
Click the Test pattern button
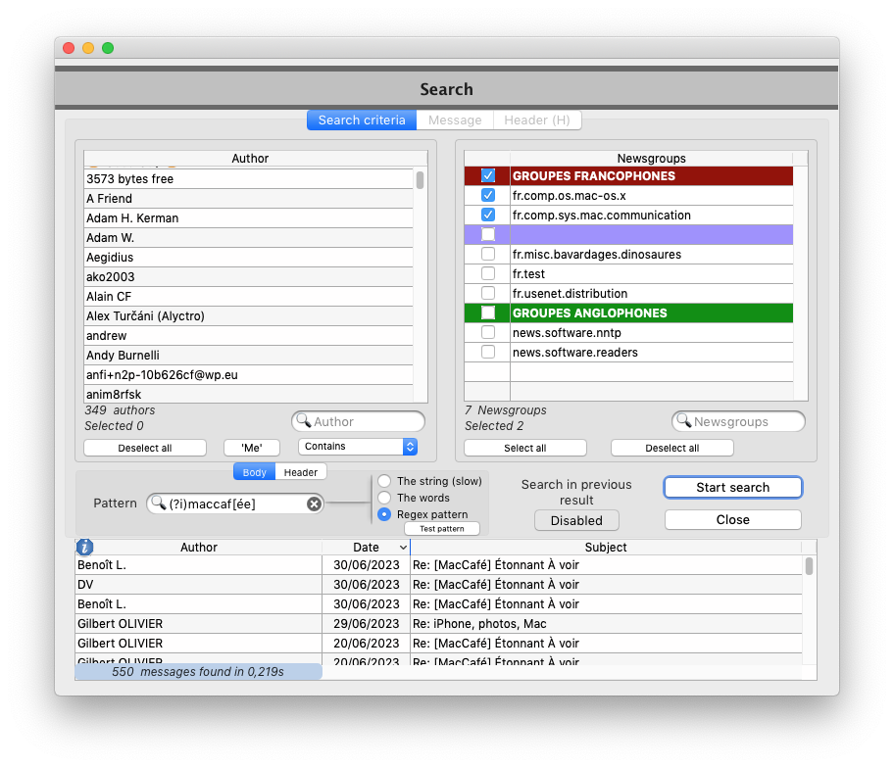441,529
